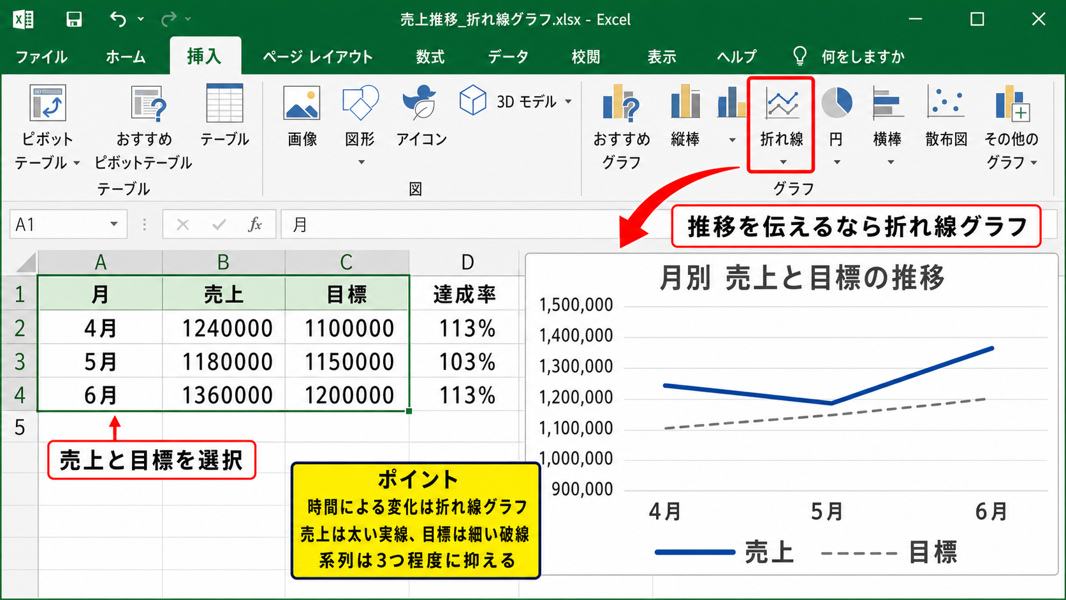This screenshot has height=600, width=1066.
Task: Open the Quick Access customize dropdown
Action: tap(188, 20)
